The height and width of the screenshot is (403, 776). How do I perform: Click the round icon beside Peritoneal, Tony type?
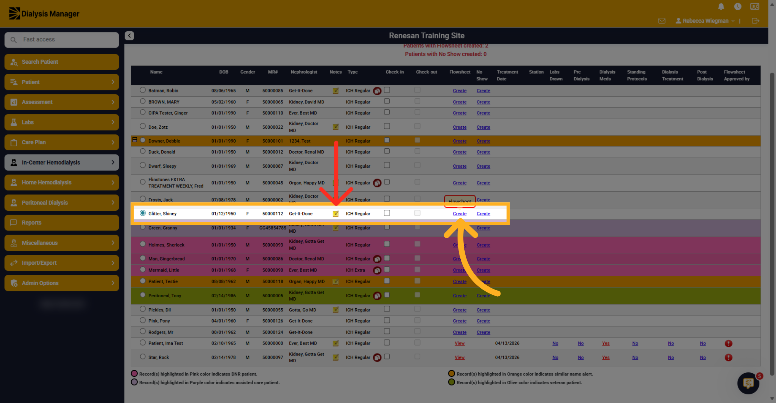point(377,296)
